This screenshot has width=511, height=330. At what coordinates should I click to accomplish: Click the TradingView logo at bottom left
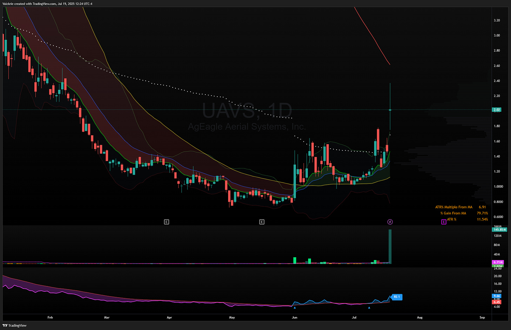(x=15, y=325)
